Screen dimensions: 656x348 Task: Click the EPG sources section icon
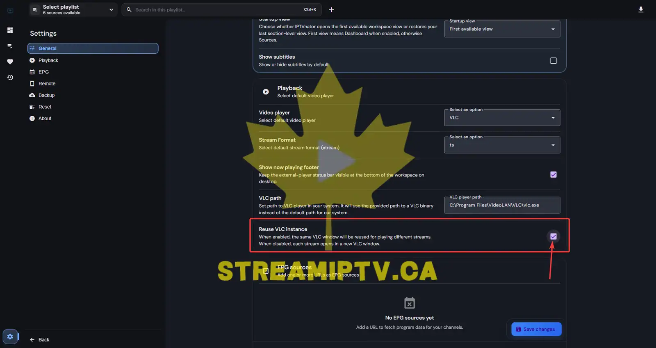(x=266, y=271)
